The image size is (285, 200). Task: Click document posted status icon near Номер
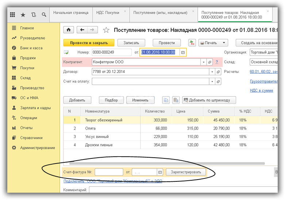66,52
